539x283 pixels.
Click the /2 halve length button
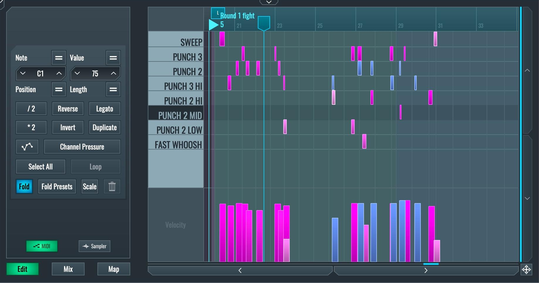pyautogui.click(x=31, y=109)
